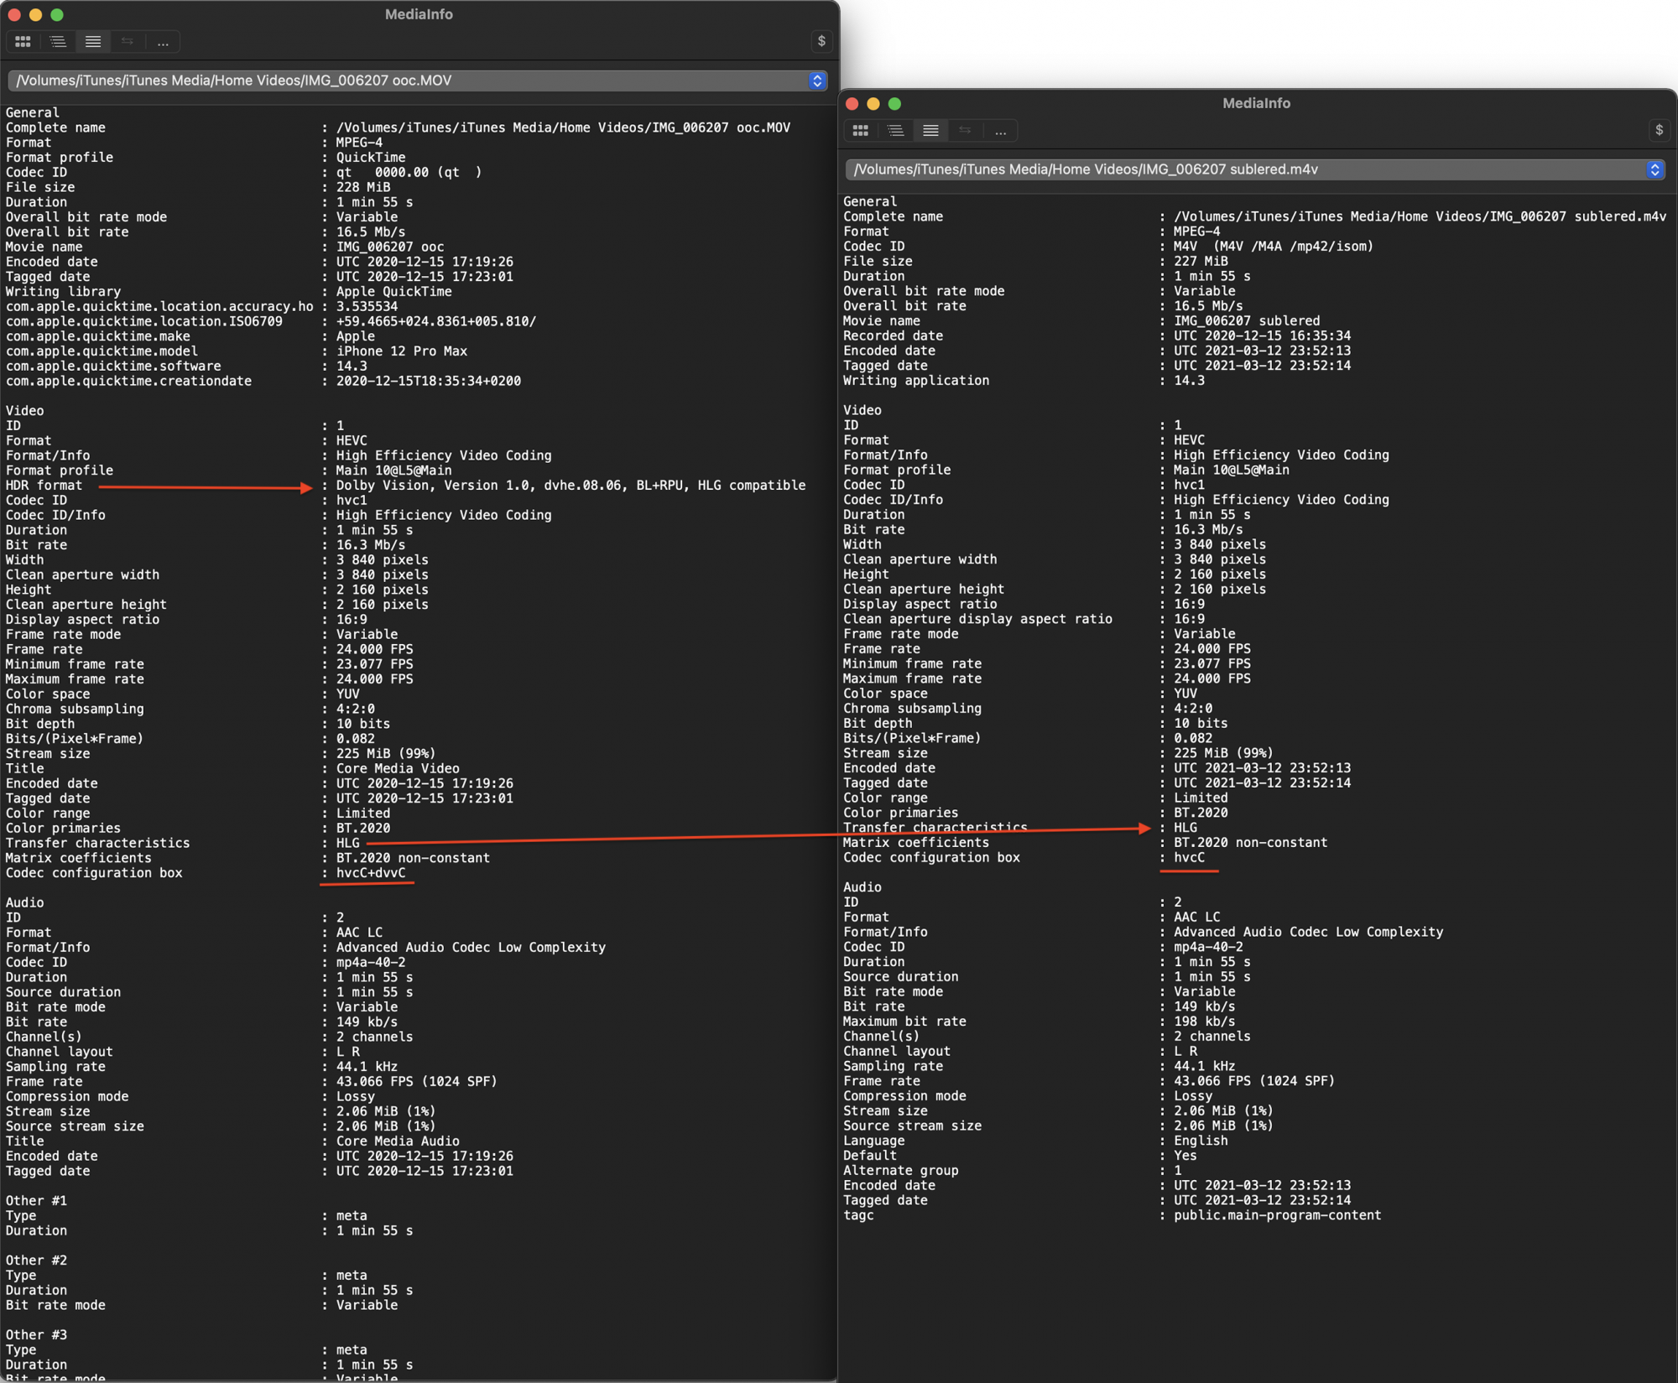Open more views ellipsis in left window
The image size is (1678, 1383).
(x=163, y=41)
